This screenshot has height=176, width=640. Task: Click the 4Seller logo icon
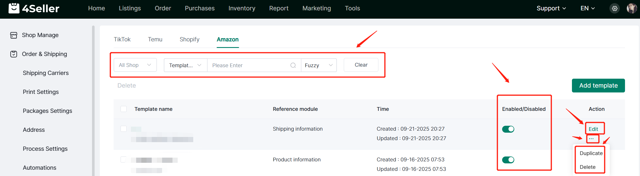coord(14,8)
